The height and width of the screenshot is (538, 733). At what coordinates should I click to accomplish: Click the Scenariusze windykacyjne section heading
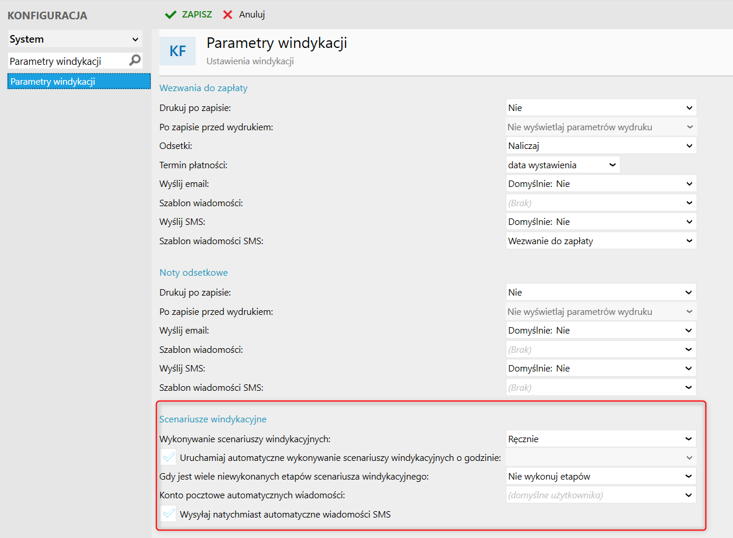tap(213, 419)
